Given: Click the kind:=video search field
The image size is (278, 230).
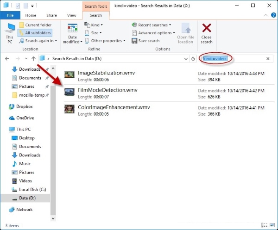Looking at the screenshot, I should pyautogui.click(x=232, y=59).
